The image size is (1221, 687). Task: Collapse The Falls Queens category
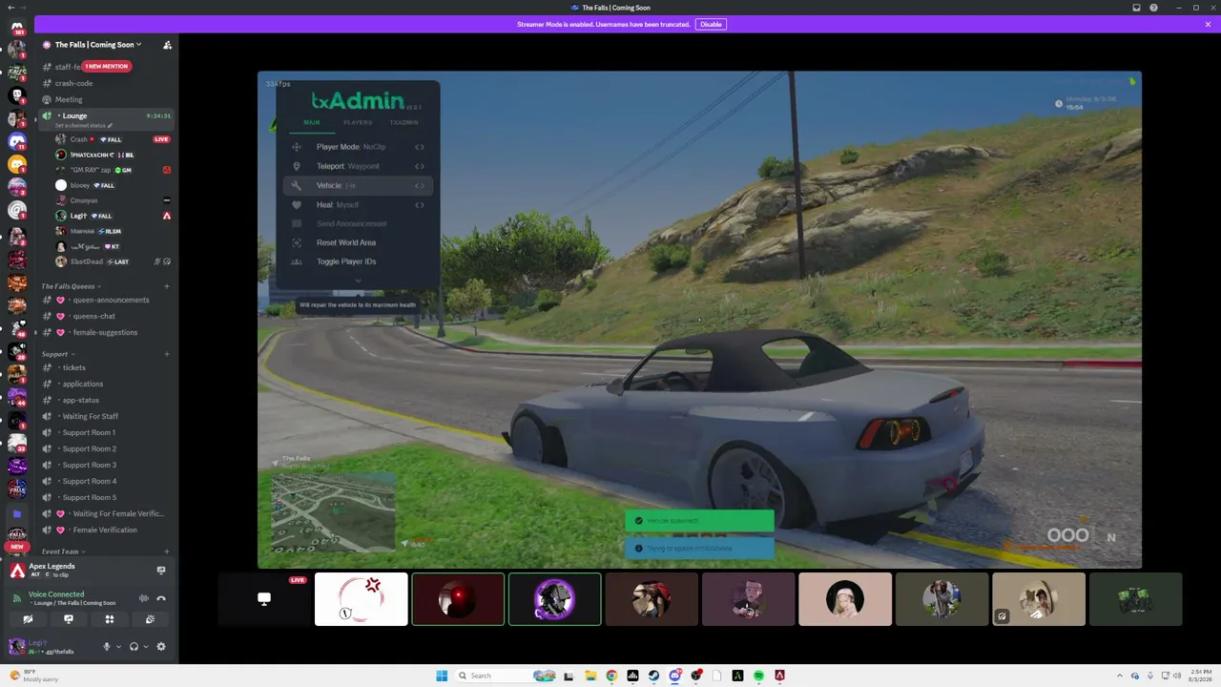[70, 286]
